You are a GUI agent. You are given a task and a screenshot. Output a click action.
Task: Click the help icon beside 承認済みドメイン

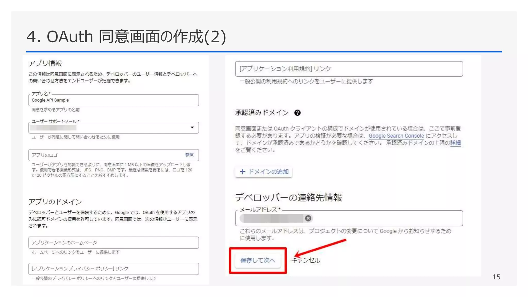297,113
